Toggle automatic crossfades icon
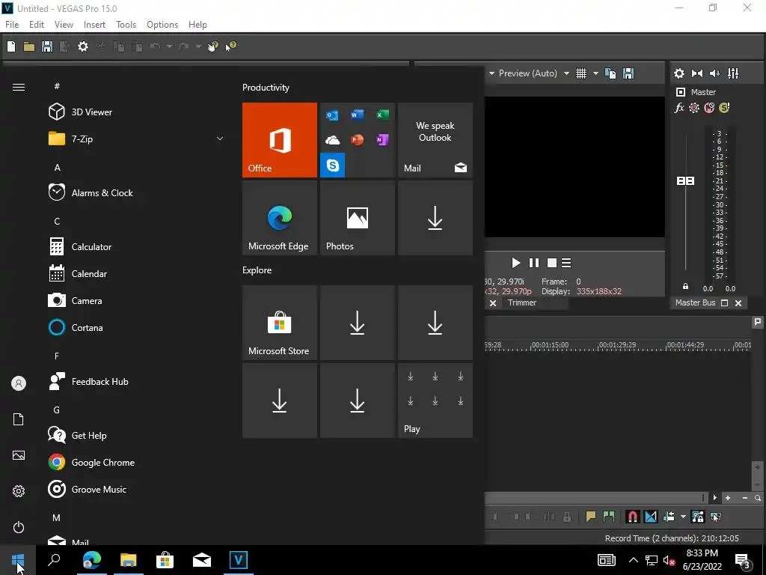 coord(651,517)
